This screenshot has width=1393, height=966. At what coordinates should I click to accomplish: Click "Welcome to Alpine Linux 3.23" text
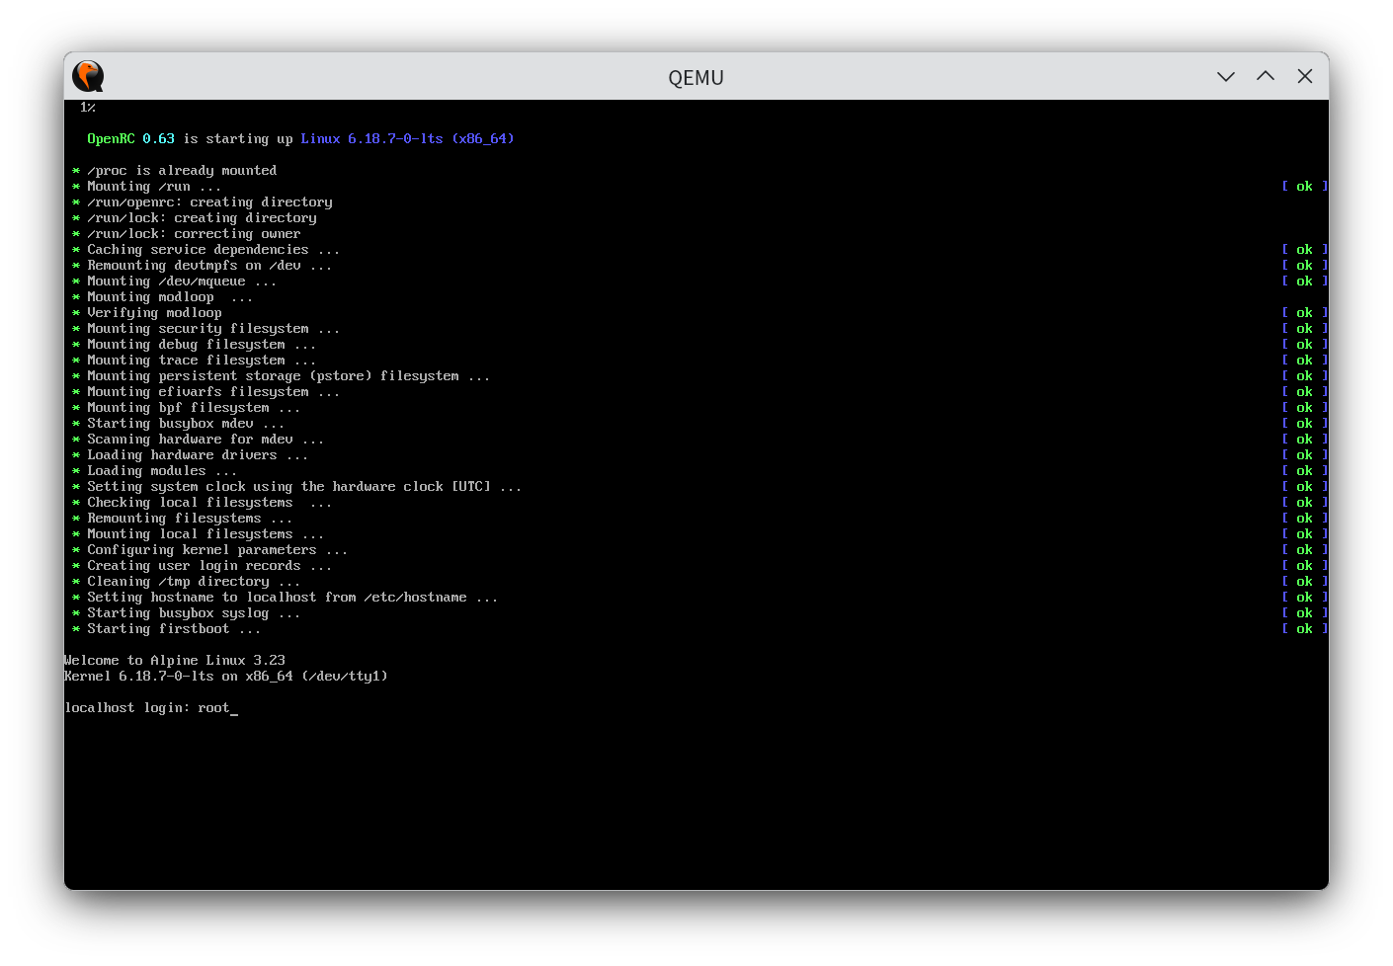coord(175,661)
